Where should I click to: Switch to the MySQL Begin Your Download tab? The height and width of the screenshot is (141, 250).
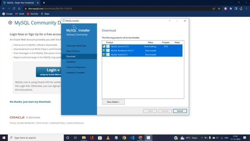pos(20,3)
